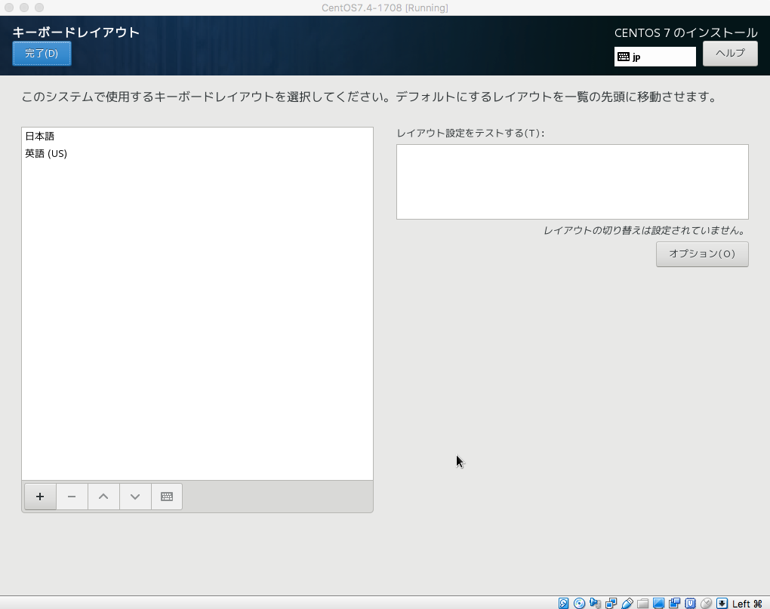Add a keyboard layout with the + icon
This screenshot has width=770, height=609.
40,496
